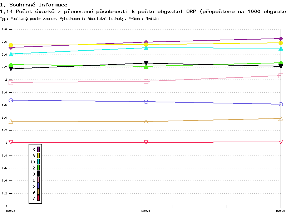Click the R2024 x-axis label
This screenshot has width=286, height=214.
pos(146,211)
